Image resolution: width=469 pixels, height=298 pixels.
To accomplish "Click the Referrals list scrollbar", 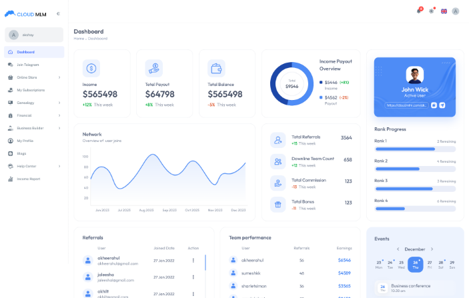I will pos(205,263).
